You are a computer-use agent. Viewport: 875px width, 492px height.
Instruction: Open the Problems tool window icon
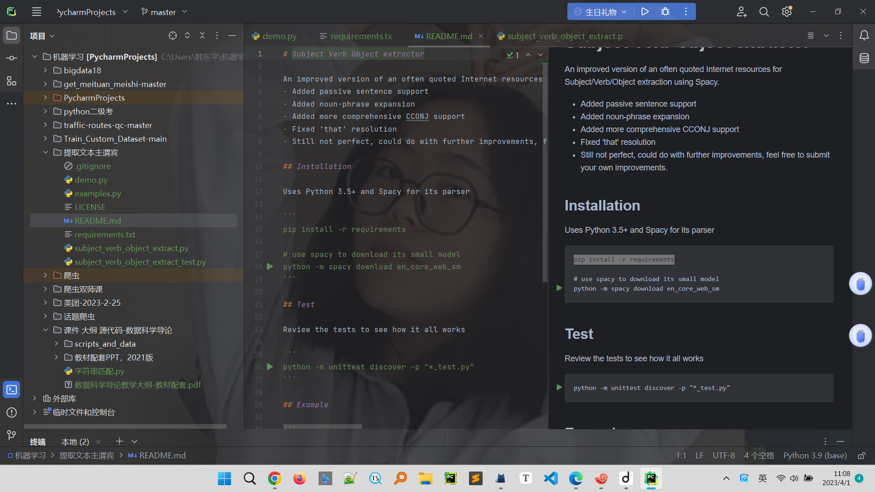11,413
